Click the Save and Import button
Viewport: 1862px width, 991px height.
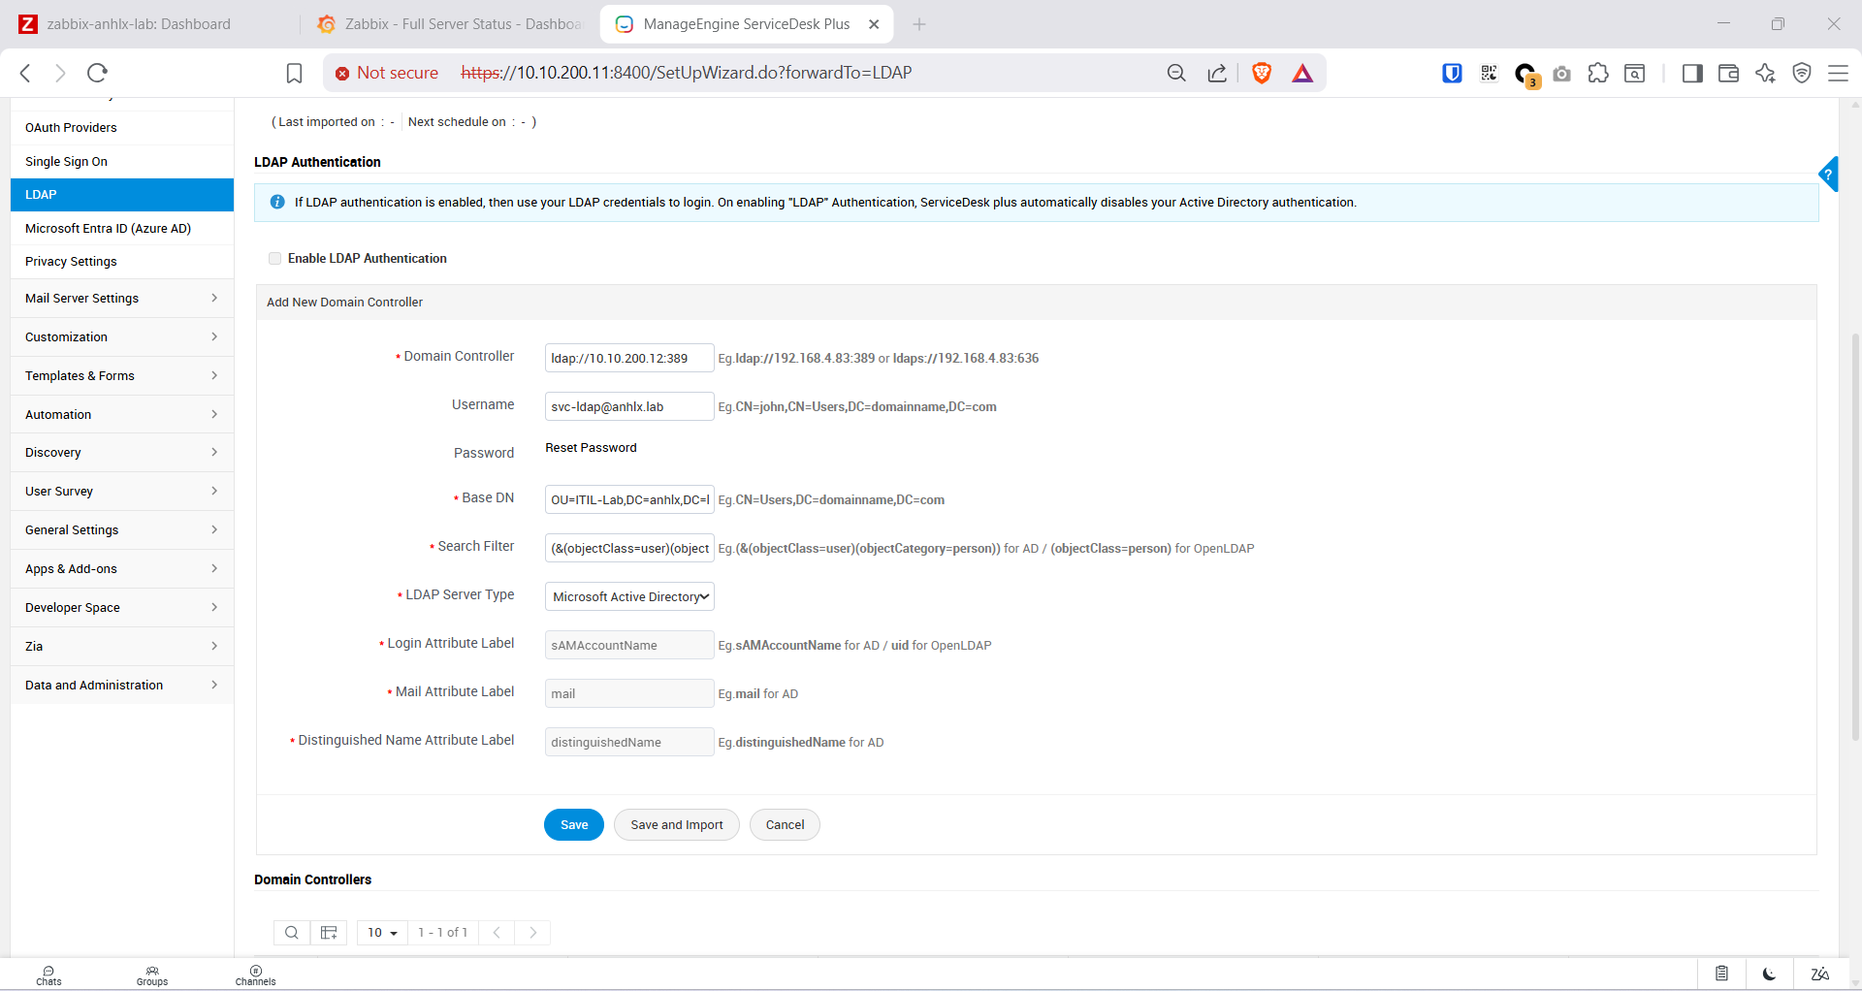(676, 825)
